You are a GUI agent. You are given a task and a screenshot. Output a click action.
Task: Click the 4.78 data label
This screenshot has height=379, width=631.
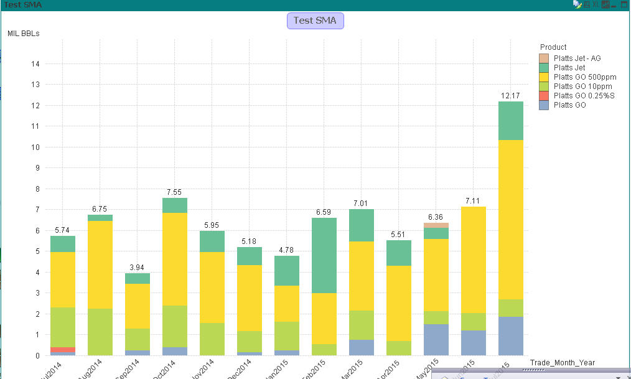coord(286,250)
